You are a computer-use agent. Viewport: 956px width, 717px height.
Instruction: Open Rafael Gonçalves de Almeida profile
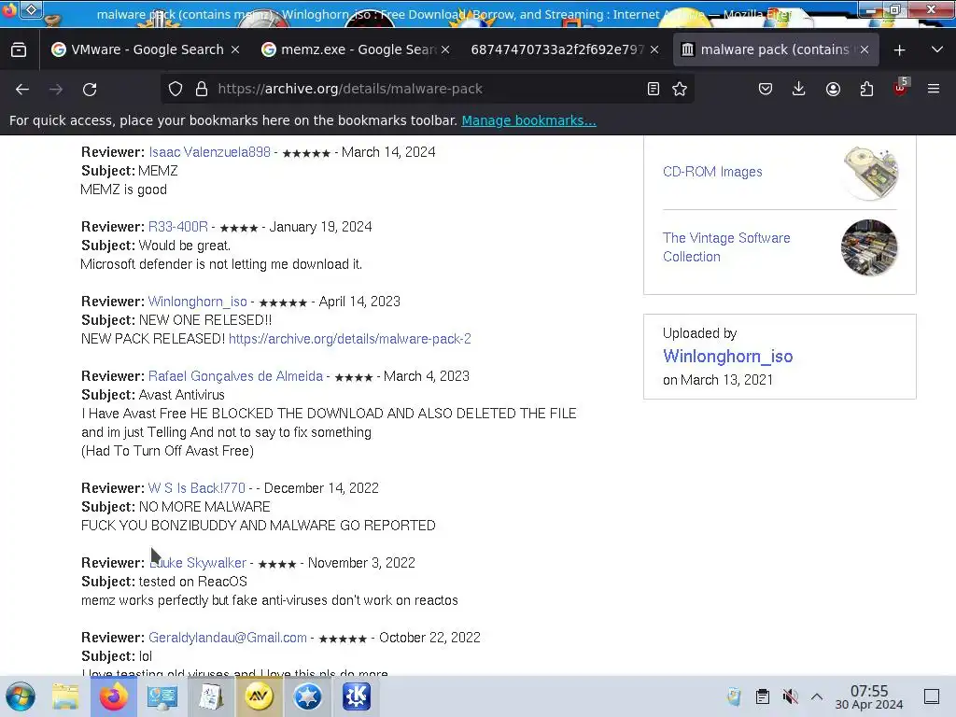[235, 376]
